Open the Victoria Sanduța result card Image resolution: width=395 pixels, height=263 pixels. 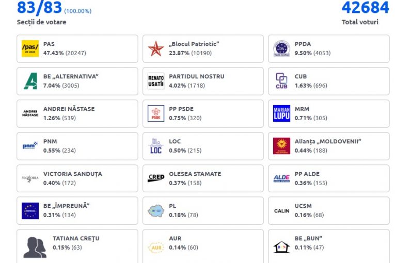[77, 178]
